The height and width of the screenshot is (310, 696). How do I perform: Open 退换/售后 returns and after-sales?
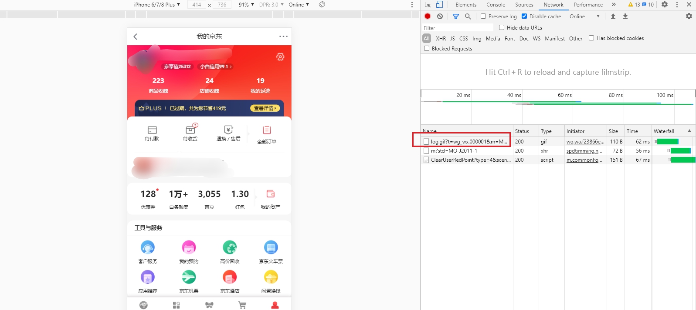click(228, 133)
